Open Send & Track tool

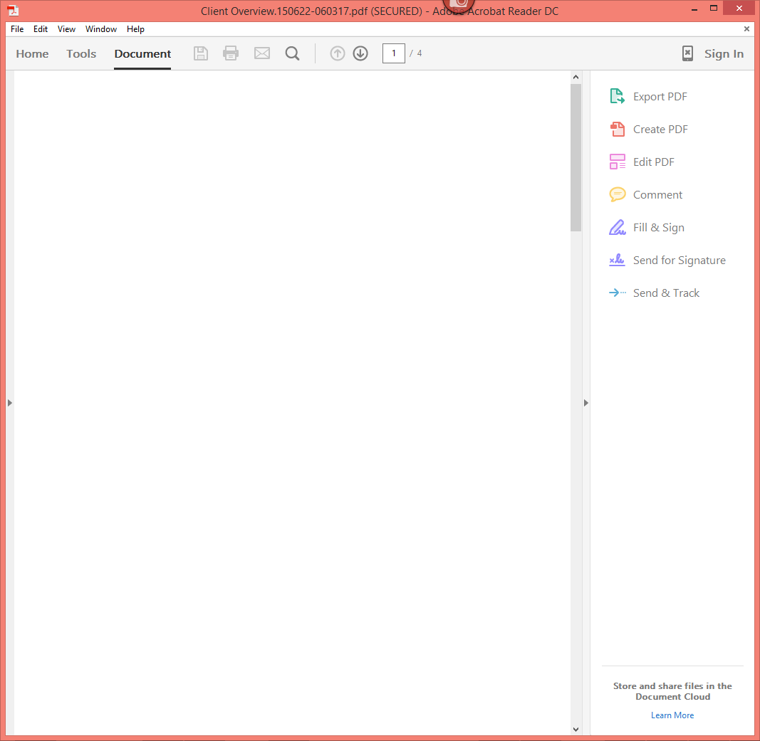pos(665,293)
